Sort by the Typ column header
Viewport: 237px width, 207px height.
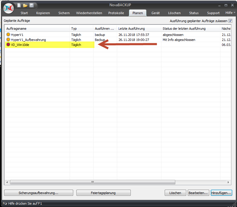click(81, 29)
